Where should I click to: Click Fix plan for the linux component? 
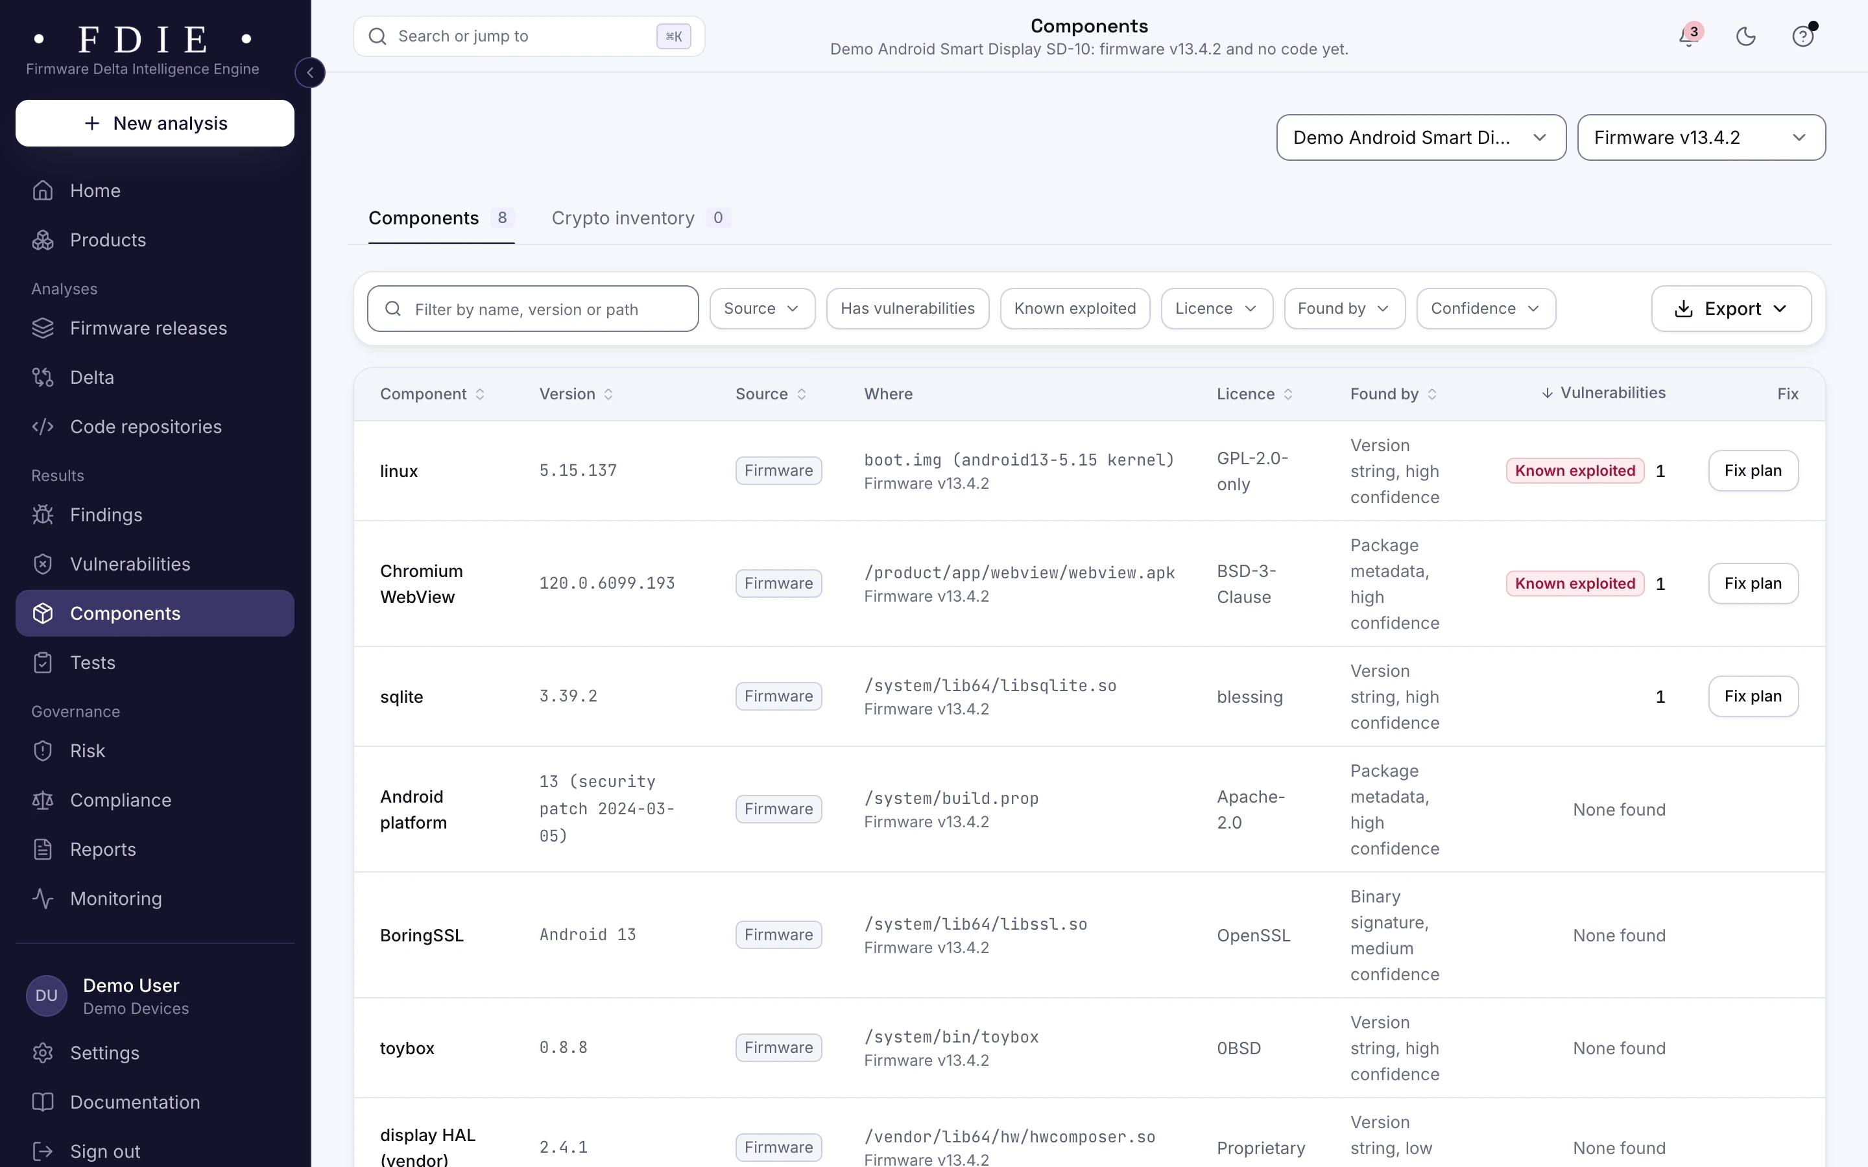point(1753,471)
